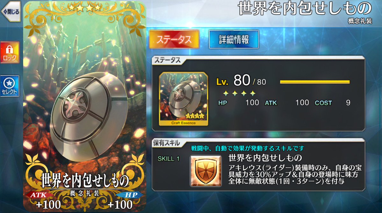Toggle the ロック lock button
Viewport: 382px width, 213px height.
(10, 52)
